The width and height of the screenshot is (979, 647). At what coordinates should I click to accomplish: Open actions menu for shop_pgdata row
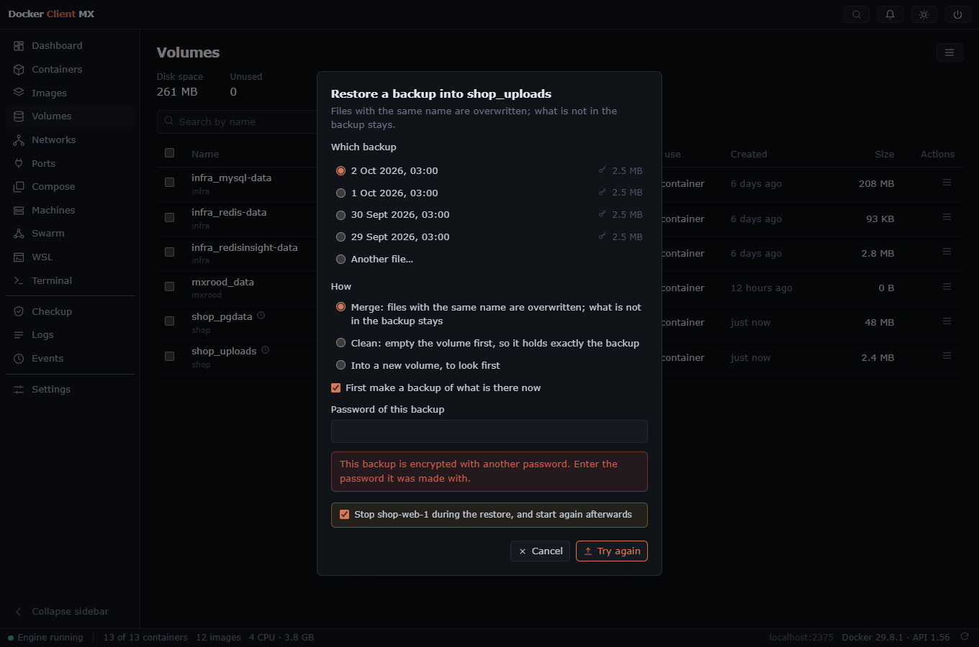coord(947,321)
